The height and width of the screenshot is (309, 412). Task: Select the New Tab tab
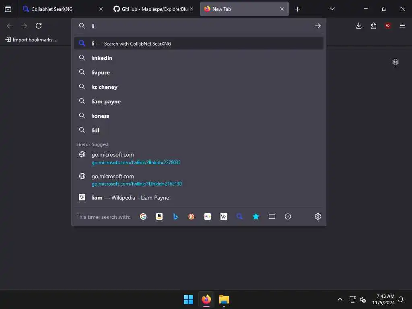tap(244, 9)
